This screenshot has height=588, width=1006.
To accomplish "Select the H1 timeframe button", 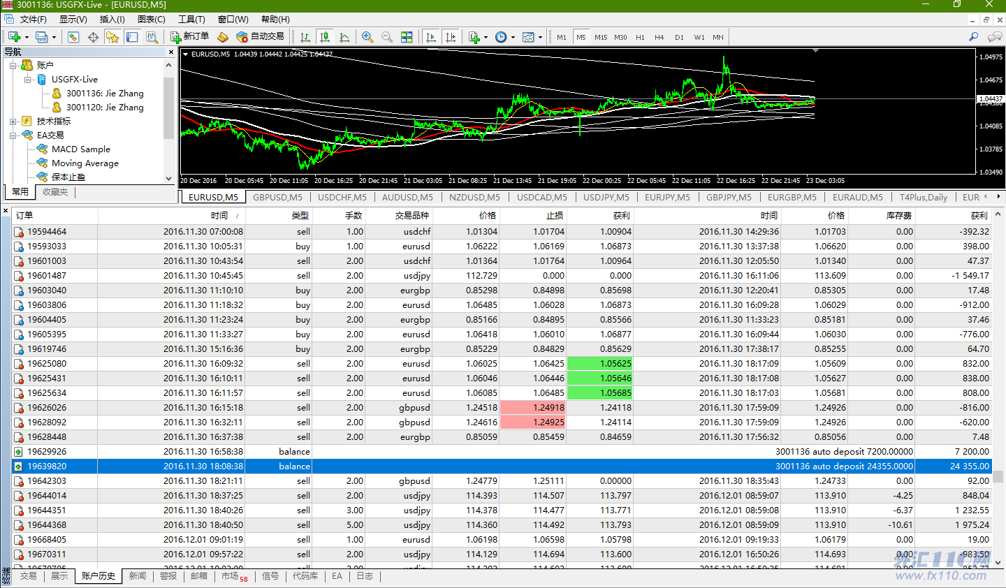I will [640, 38].
